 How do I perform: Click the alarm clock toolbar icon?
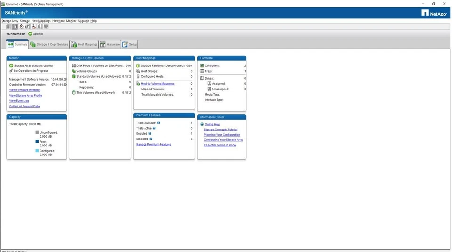pos(22,26)
